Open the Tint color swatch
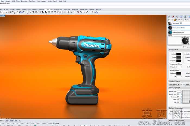Image resolution: width=190 pixels, height=126 pixels. click(x=179, y=77)
